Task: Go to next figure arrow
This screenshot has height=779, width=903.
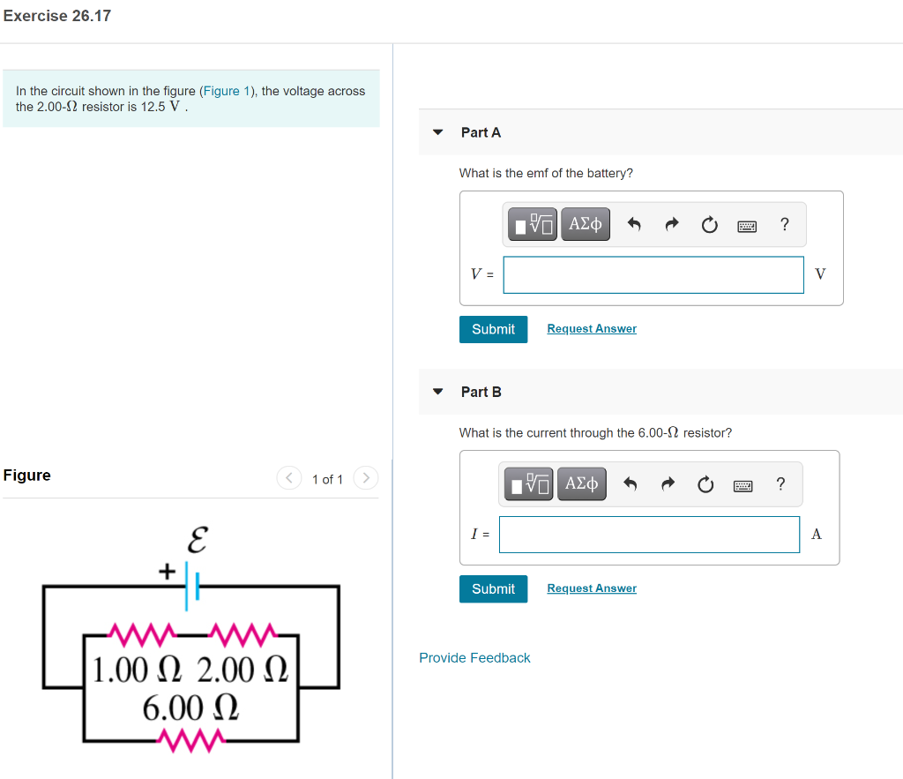Action: 366,477
